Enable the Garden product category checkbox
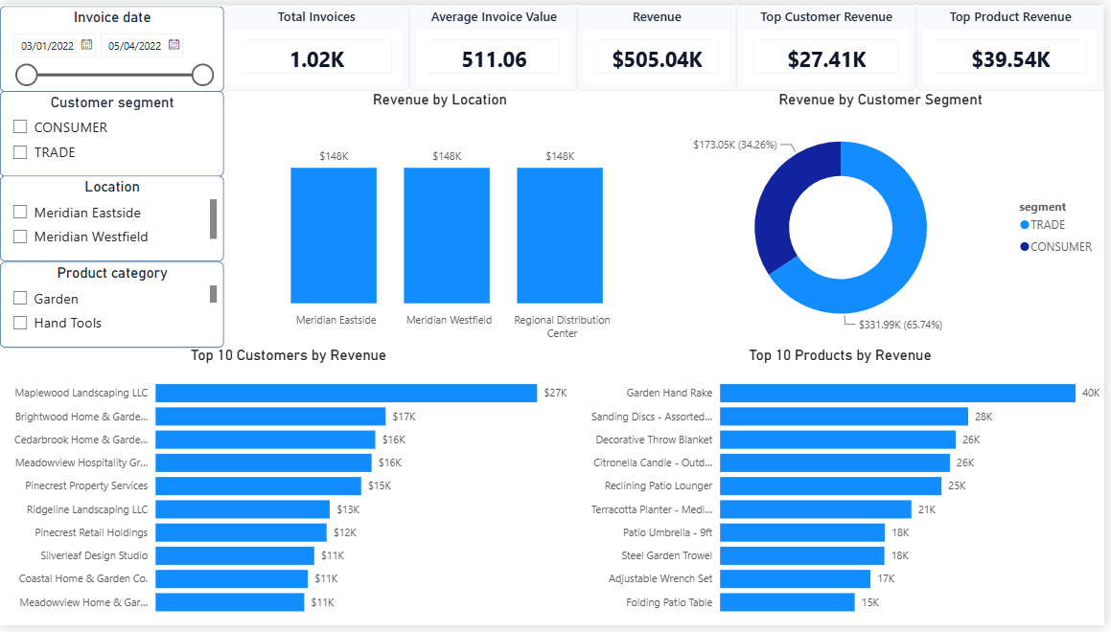The image size is (1111, 632). pos(20,298)
